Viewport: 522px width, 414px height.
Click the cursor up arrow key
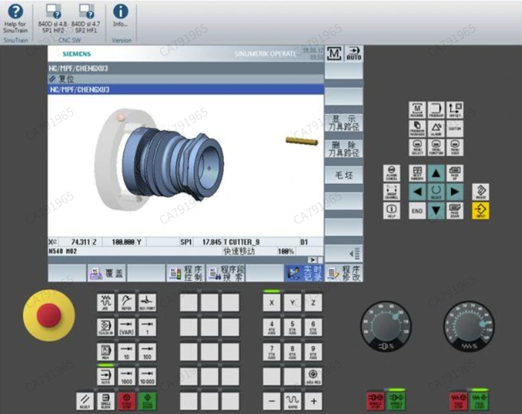click(436, 173)
